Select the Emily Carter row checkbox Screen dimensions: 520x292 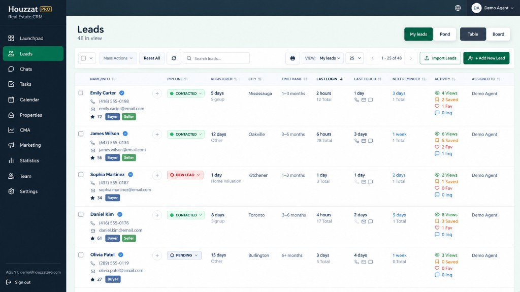[x=81, y=93]
